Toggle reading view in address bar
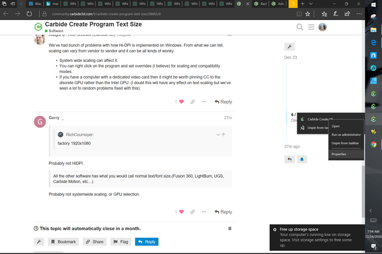 [299, 14]
